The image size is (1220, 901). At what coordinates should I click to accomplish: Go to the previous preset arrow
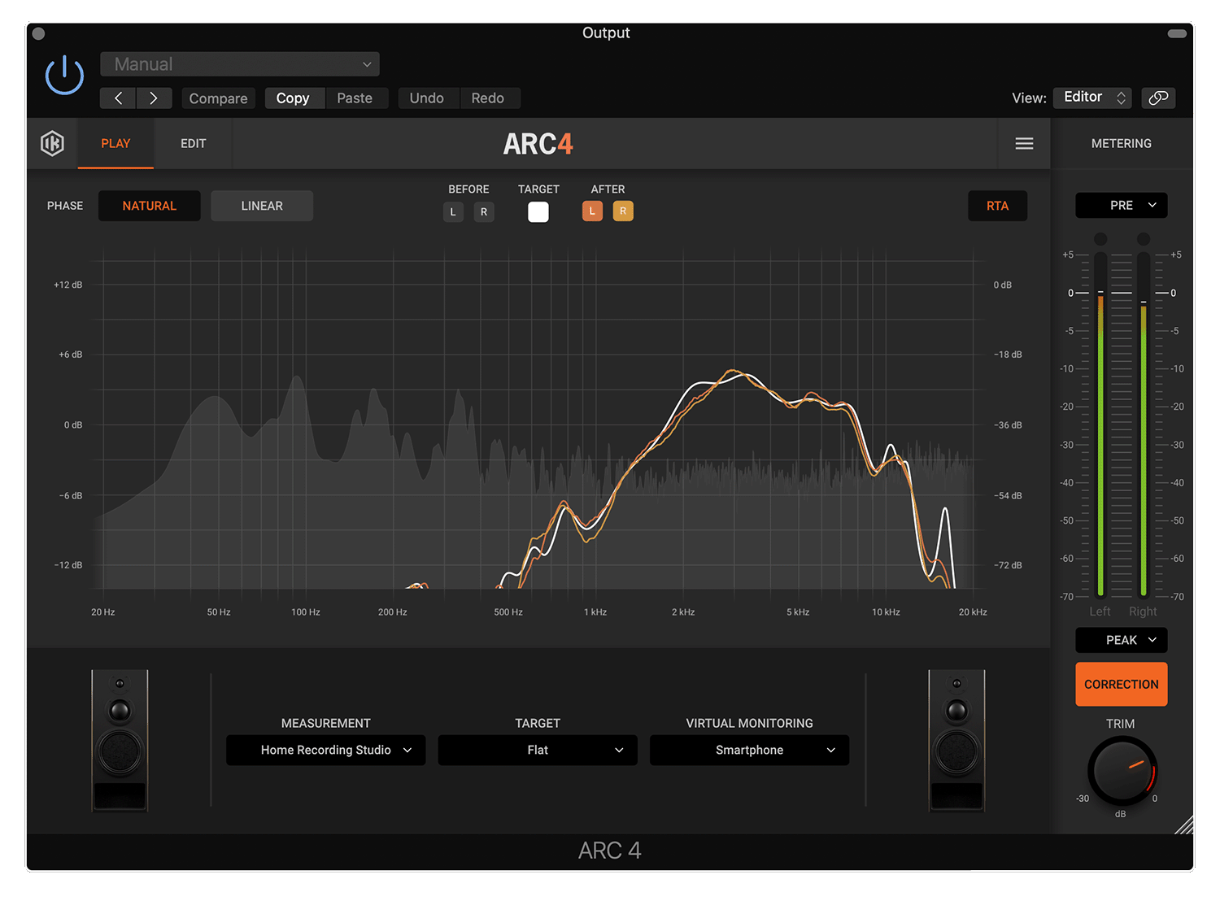pos(118,98)
